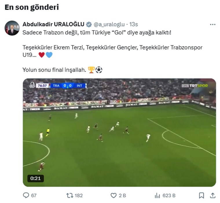Click the reply speech bubble icon
Viewport: 220px width, 203px height.
[x=26, y=195]
